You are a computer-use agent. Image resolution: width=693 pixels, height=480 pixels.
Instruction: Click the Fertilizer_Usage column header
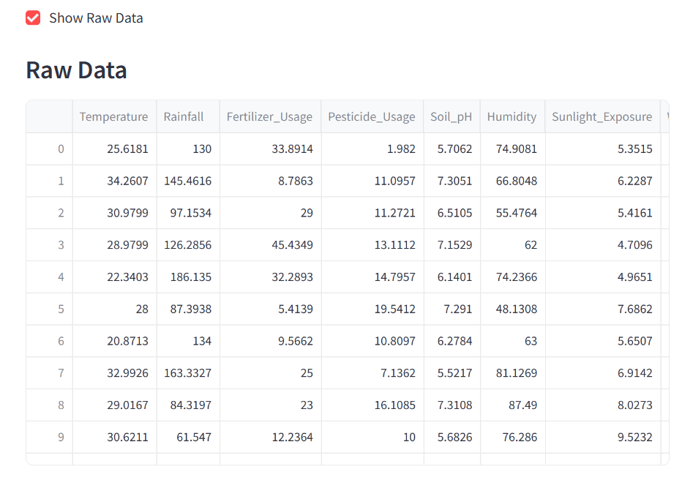(271, 116)
